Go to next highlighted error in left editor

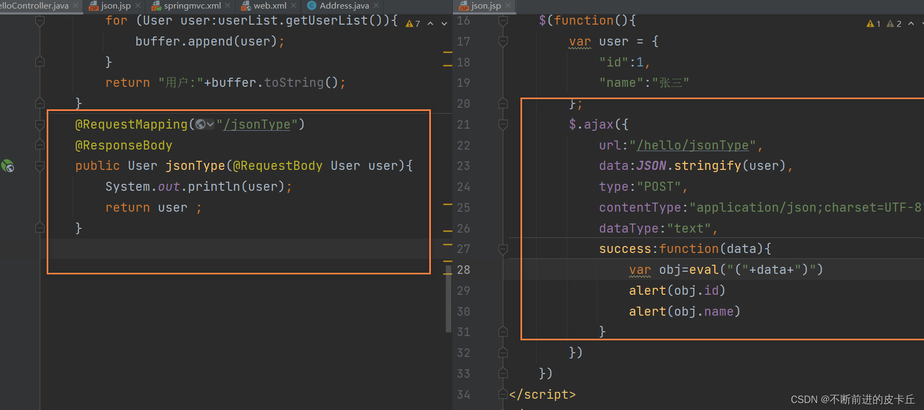click(444, 24)
